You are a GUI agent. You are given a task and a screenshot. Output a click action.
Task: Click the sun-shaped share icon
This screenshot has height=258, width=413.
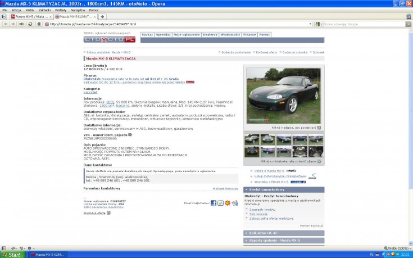pos(228,203)
